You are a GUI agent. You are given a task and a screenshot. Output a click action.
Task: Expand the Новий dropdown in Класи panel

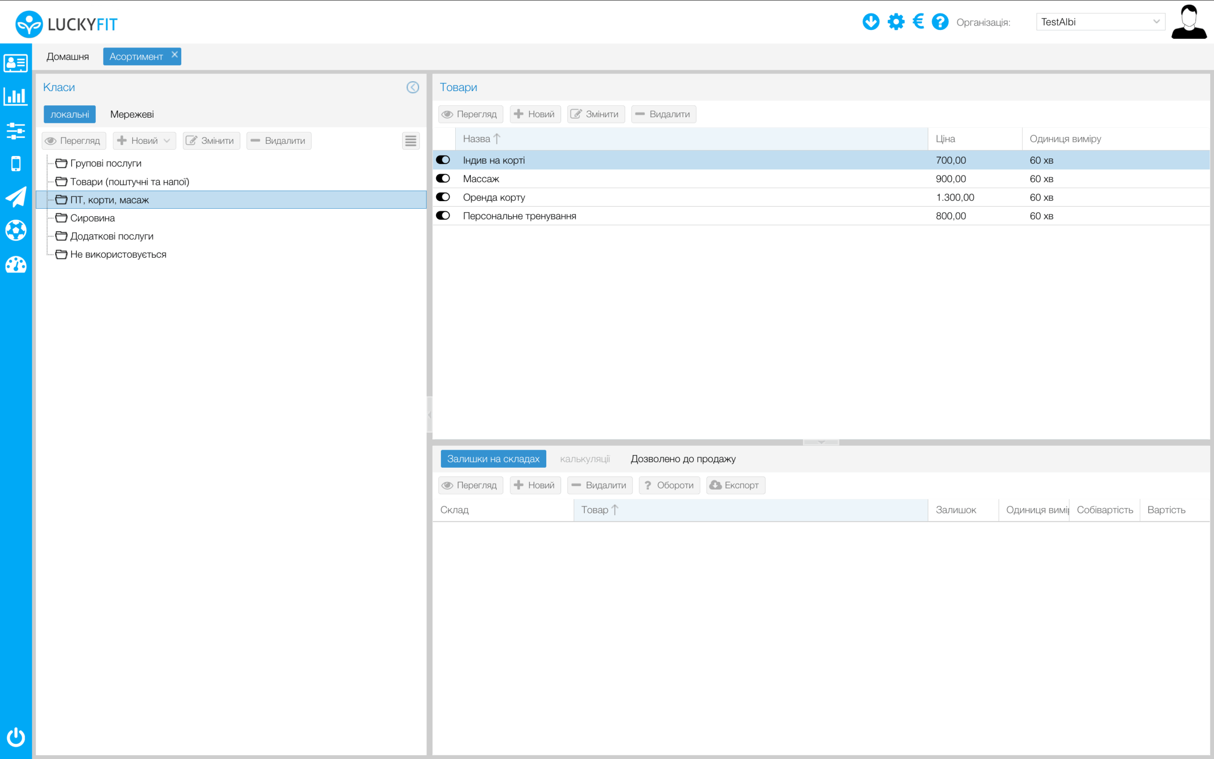[x=167, y=141]
